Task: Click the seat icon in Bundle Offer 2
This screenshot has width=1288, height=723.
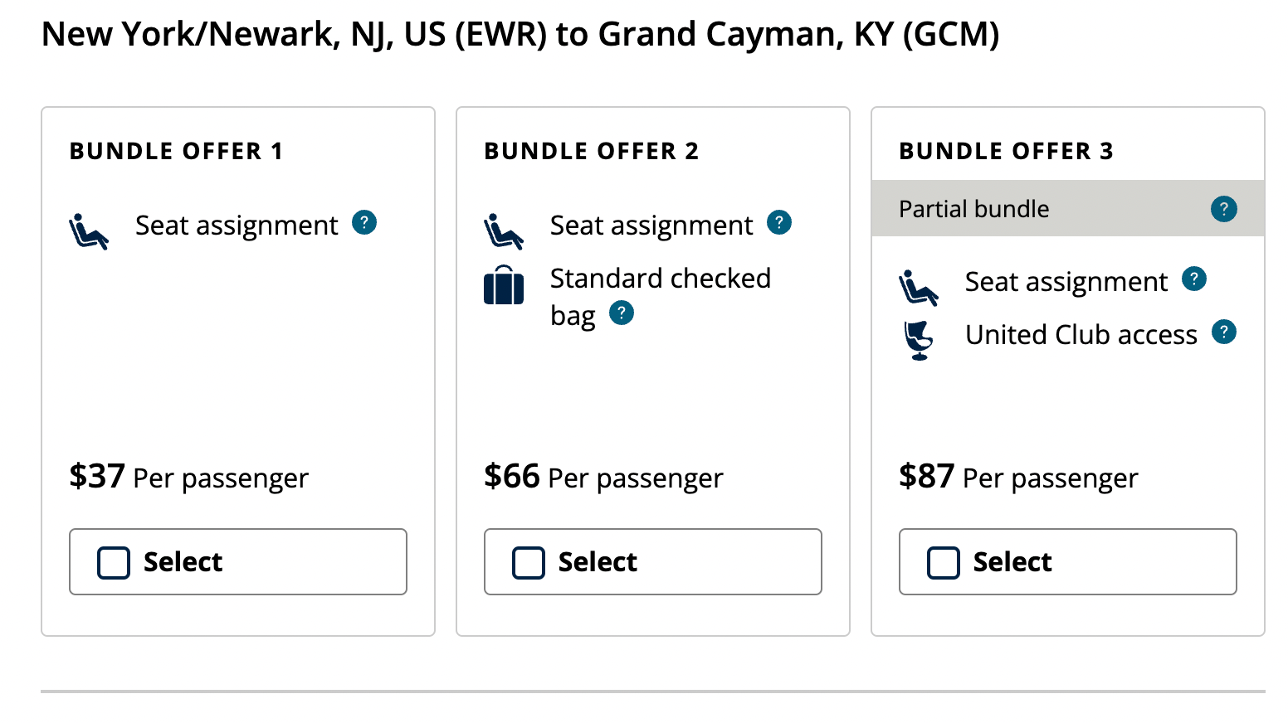Action: coord(504,231)
